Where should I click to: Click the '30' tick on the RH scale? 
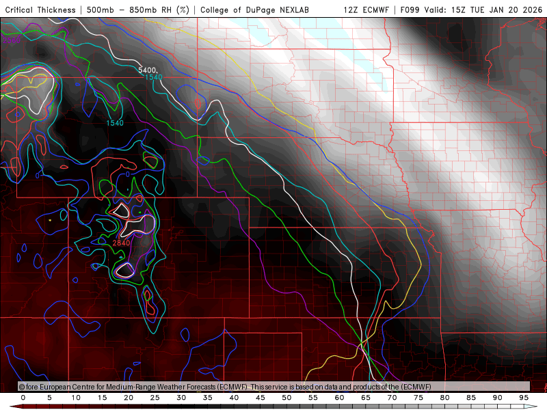181,398
